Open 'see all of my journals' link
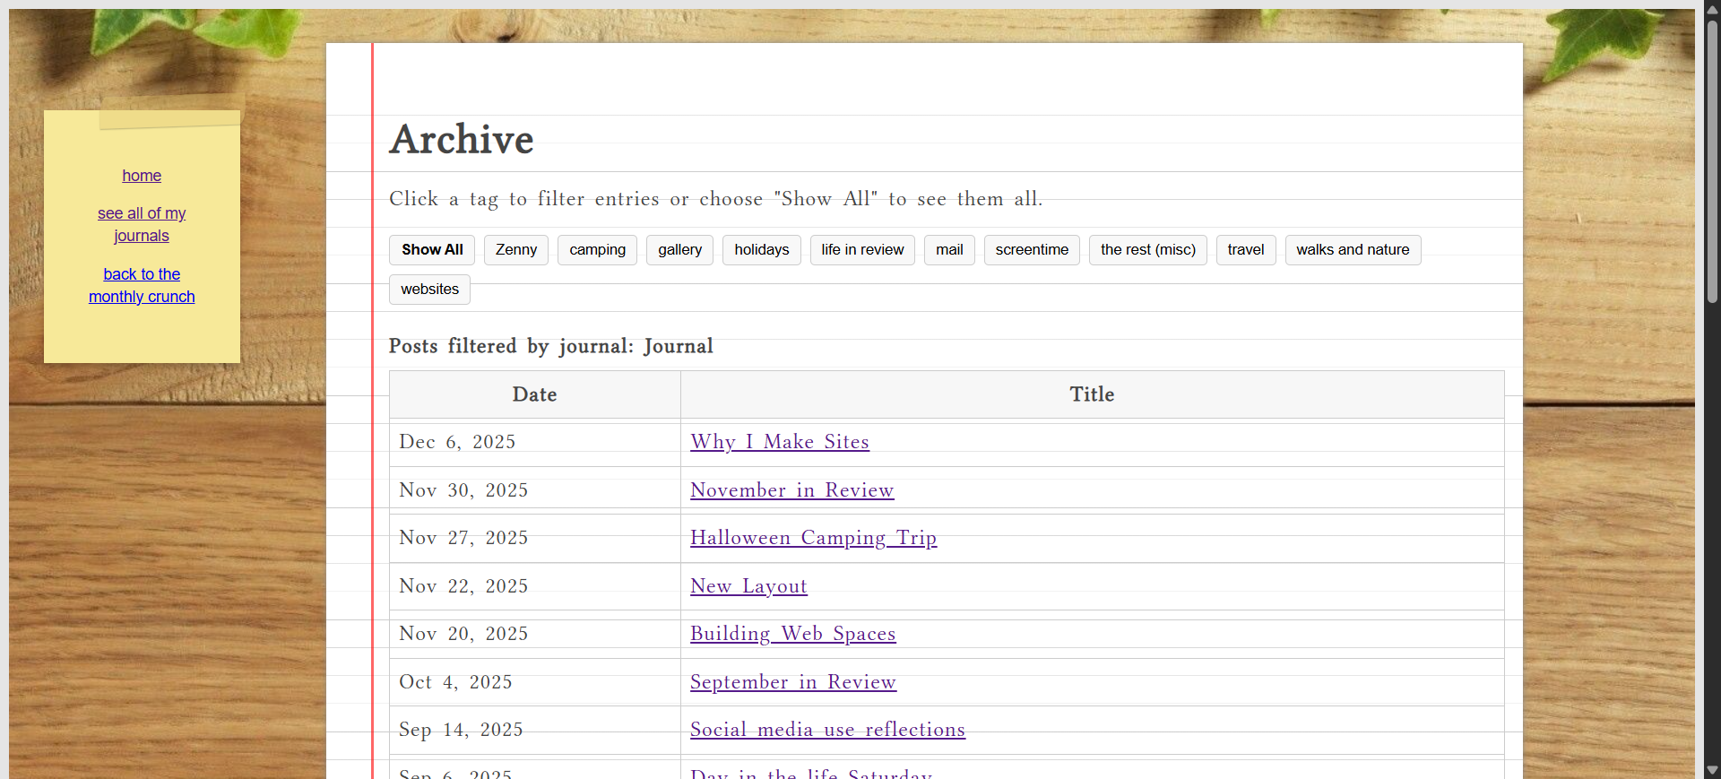 (142, 224)
